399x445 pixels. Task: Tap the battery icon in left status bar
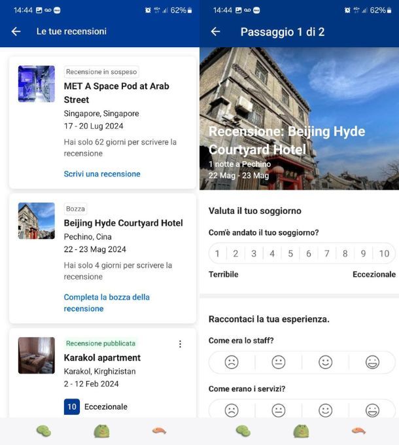click(190, 10)
